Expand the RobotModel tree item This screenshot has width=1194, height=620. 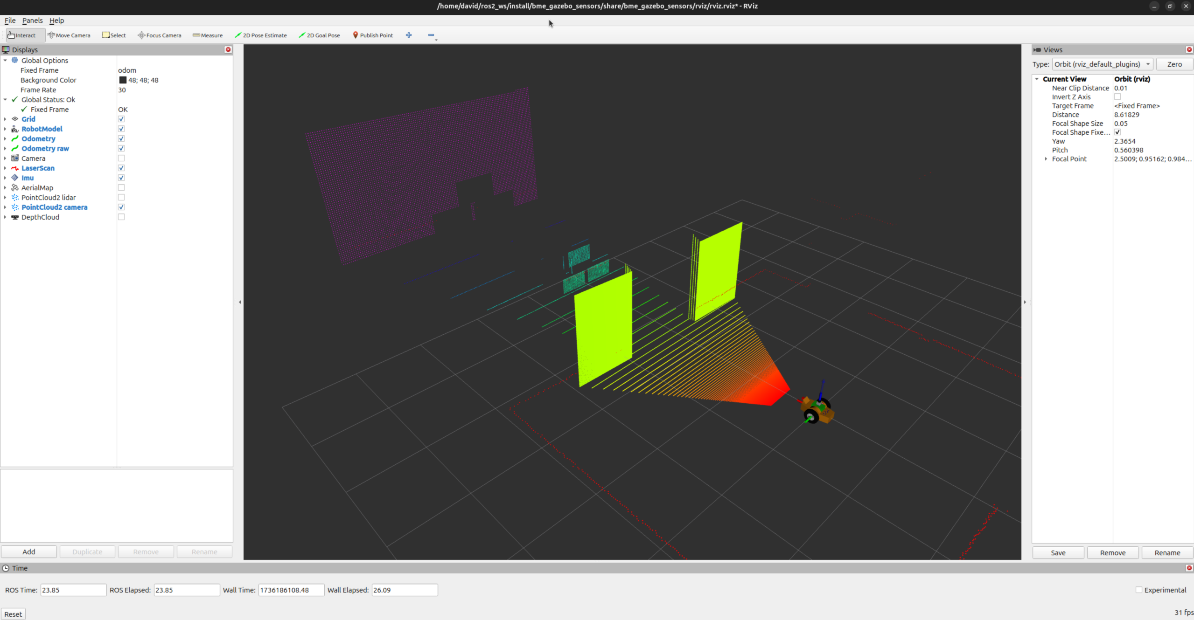click(5, 129)
